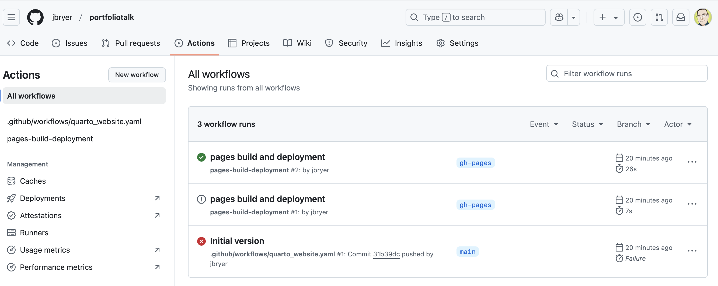Open commit 31b39dc link
The image size is (718, 286).
[386, 254]
